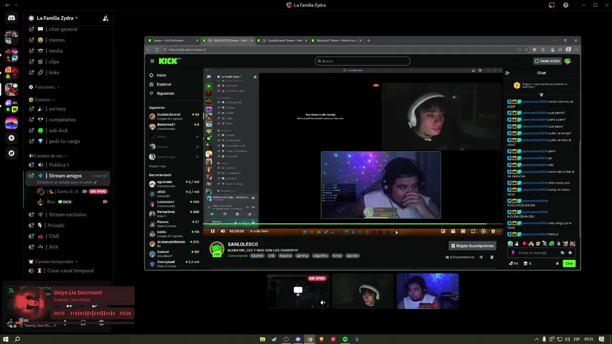This screenshot has width=612, height=344.
Task: Click the Kick logo in the streamed browser
Action: [170, 61]
